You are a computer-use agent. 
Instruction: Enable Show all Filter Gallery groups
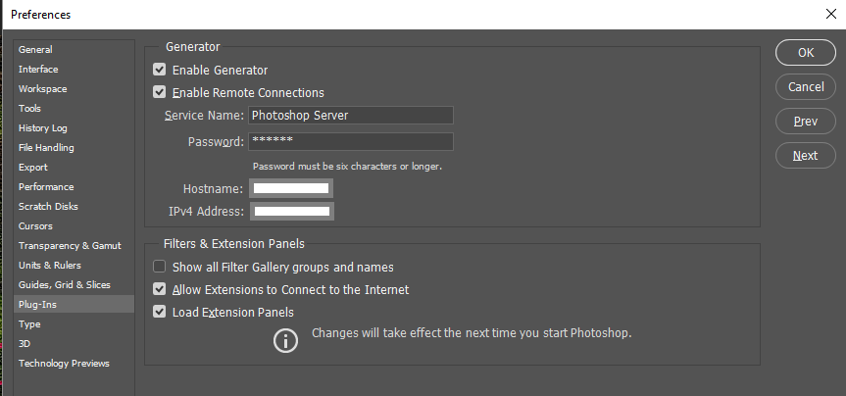pos(160,267)
